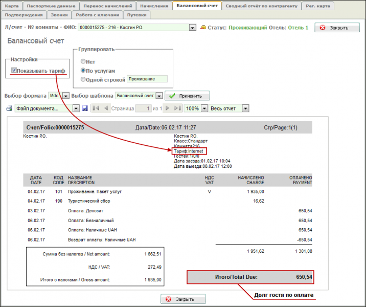The image size is (366, 307).
Task: Click the key icon next to Статус
Action: click(x=203, y=27)
